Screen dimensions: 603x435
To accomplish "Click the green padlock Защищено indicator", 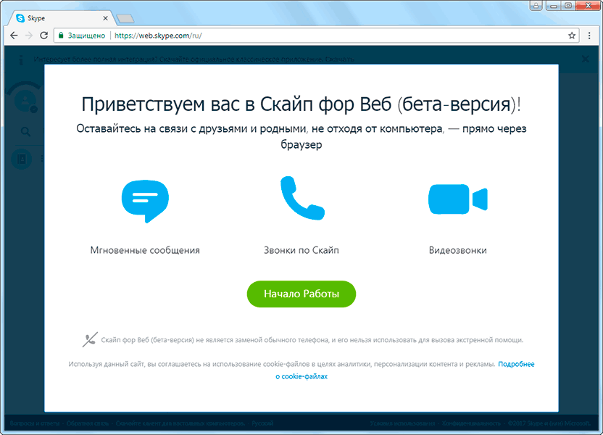I will pyautogui.click(x=81, y=36).
